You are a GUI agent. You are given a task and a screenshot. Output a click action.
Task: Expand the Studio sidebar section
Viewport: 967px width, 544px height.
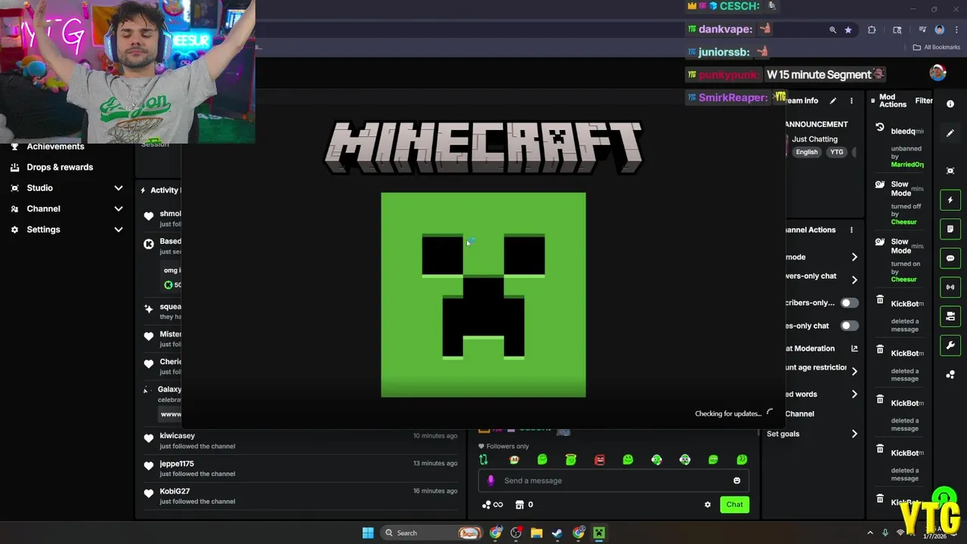[118, 188]
